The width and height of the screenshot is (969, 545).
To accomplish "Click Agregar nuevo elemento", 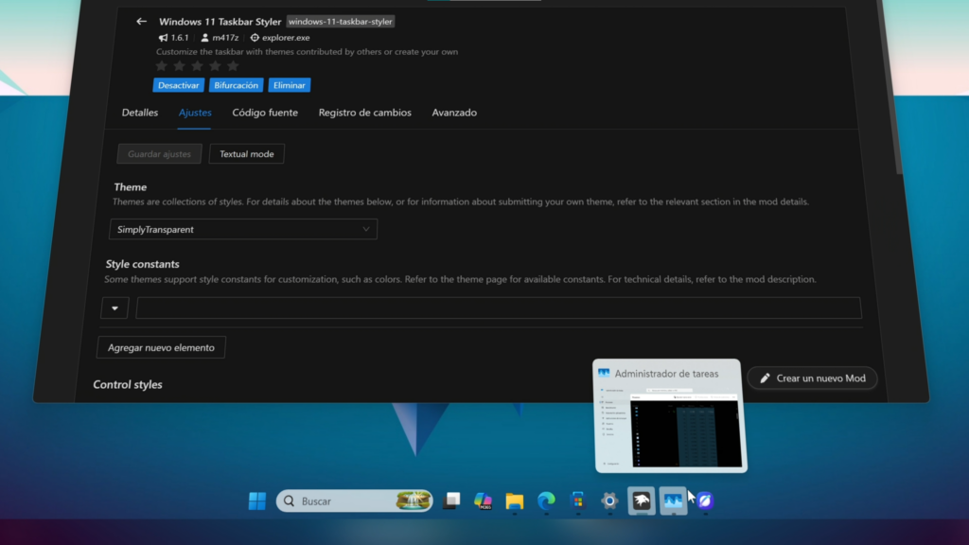I will [161, 347].
